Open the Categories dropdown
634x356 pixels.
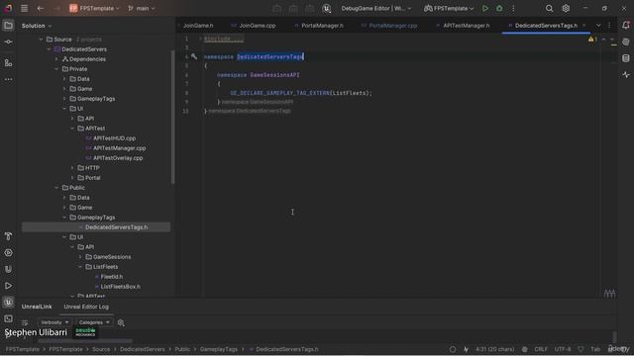(94, 322)
